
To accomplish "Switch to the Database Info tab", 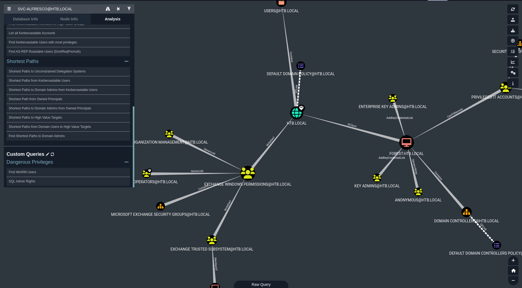I will (x=26, y=19).
